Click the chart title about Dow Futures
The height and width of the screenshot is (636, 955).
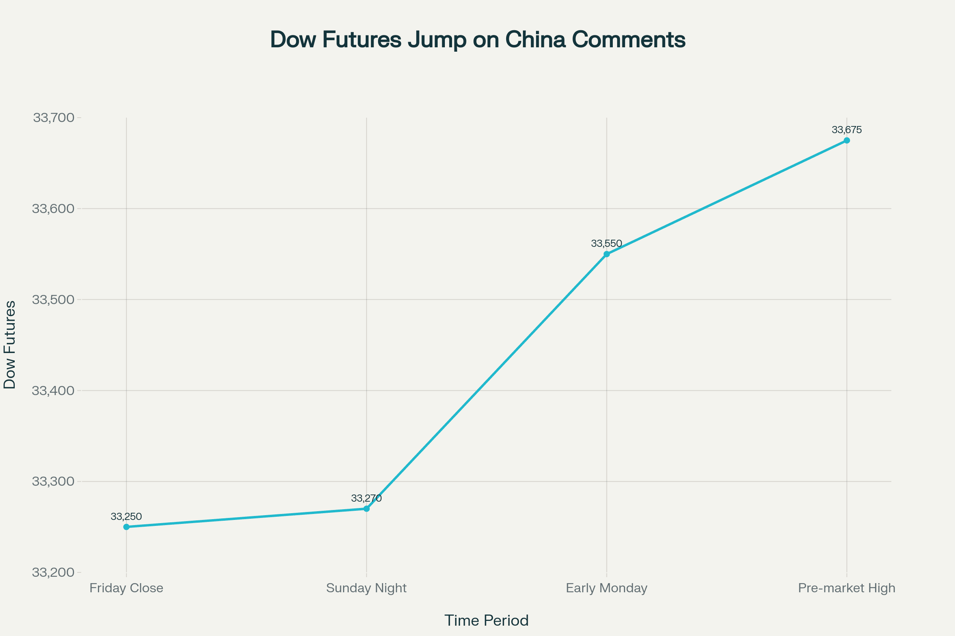[x=477, y=40]
